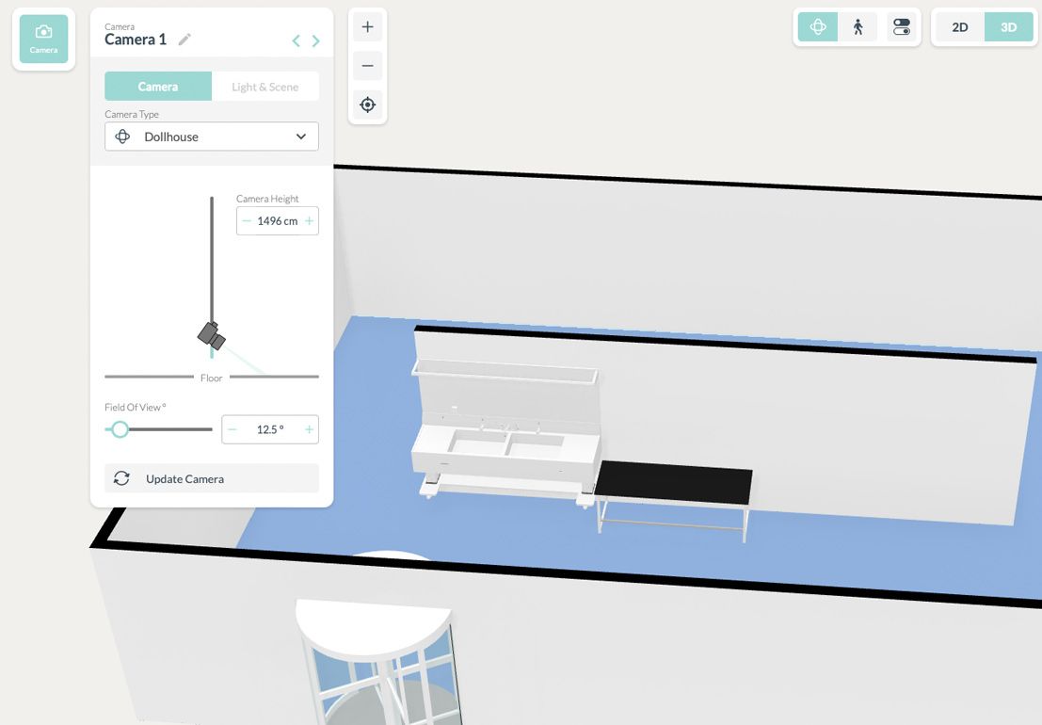1042x725 pixels.
Task: Click the Camera mode icon in sidebar
Action: point(43,39)
